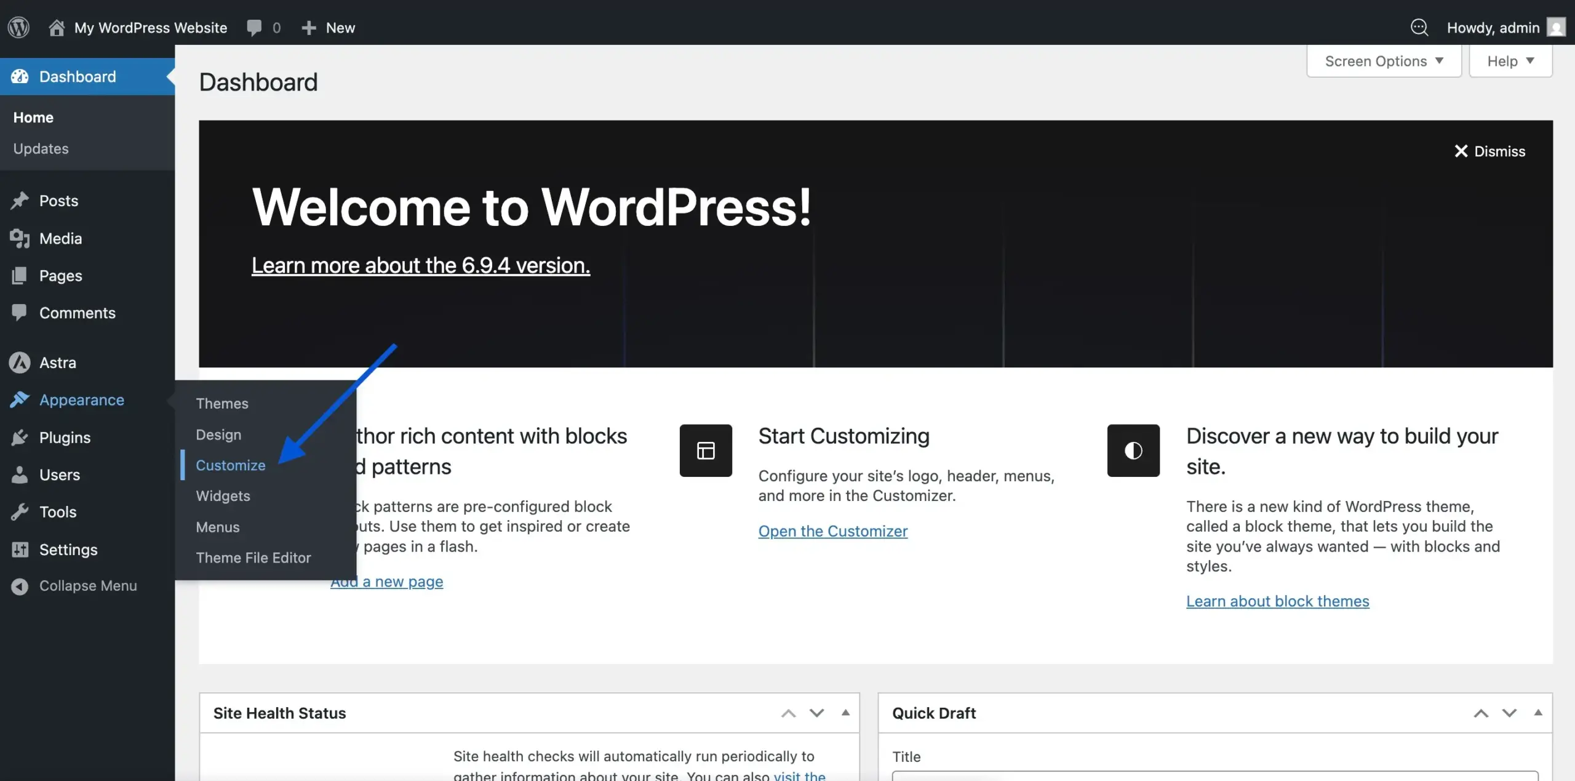Image resolution: width=1575 pixels, height=781 pixels.
Task: Go to Home under Dashboard
Action: [x=33, y=118]
